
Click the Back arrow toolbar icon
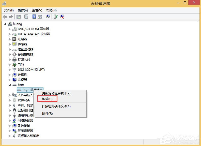(x=5, y=17)
